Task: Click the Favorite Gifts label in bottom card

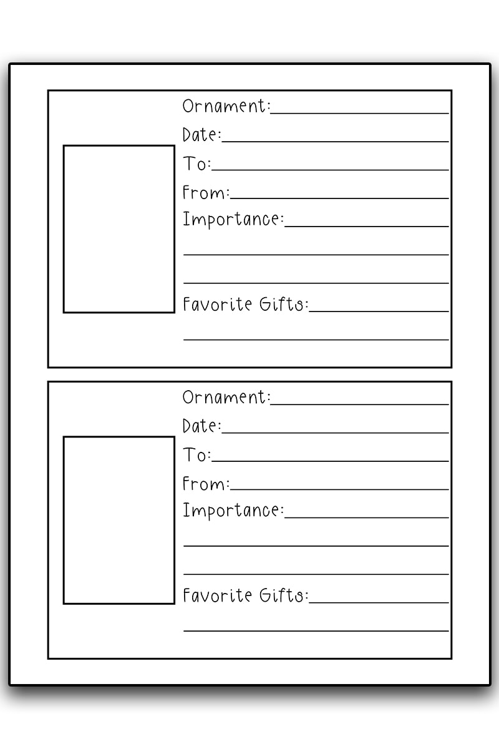Action: click(x=246, y=595)
